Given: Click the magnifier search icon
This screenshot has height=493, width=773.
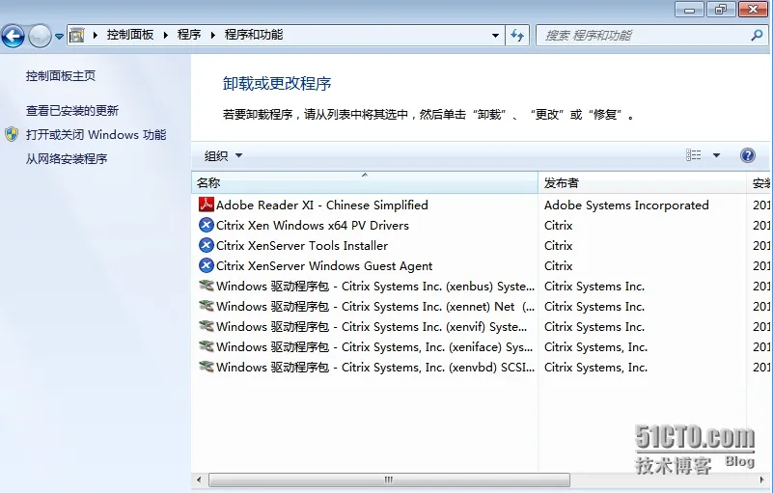Looking at the screenshot, I should (757, 35).
